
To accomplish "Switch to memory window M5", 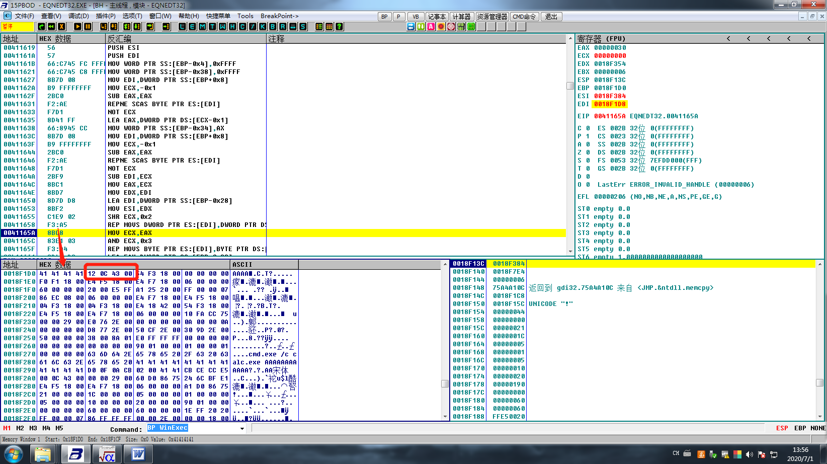I will point(59,428).
